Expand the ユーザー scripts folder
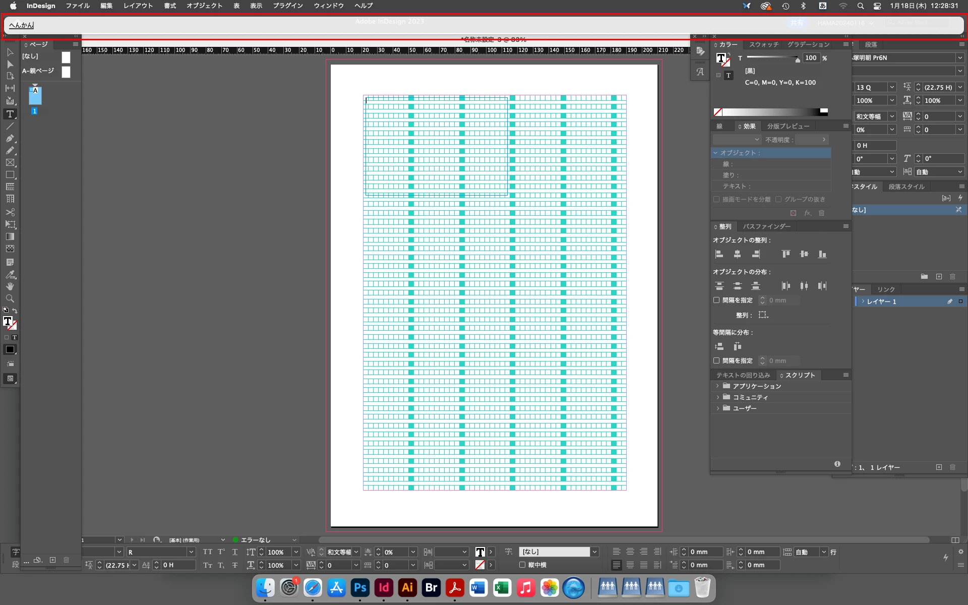The width and height of the screenshot is (968, 605). [717, 408]
